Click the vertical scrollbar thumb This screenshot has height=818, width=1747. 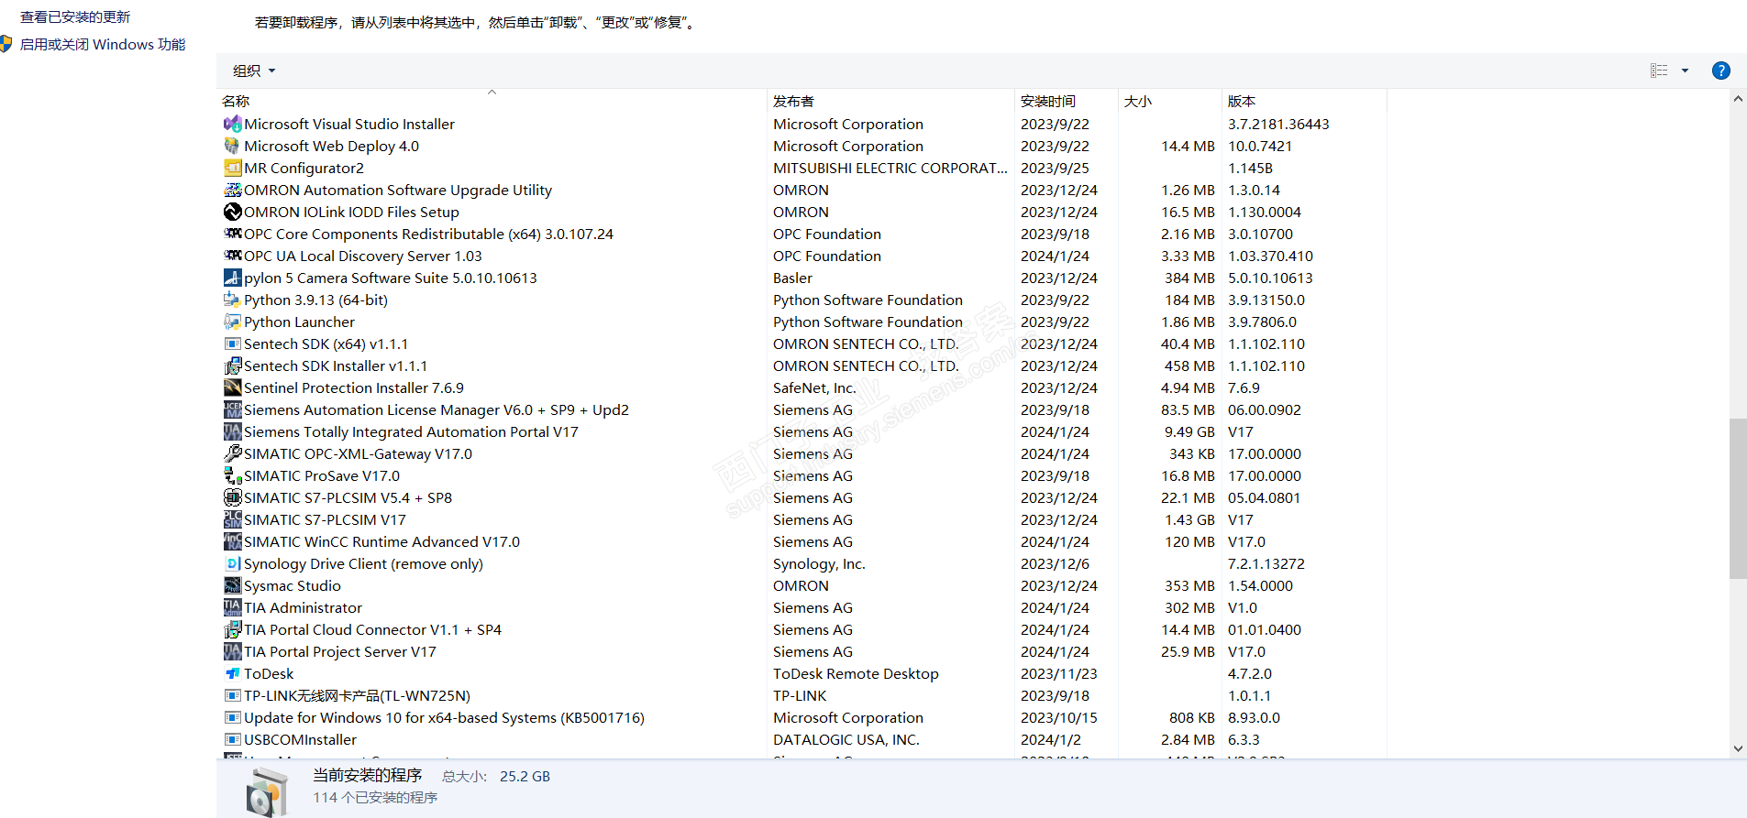pyautogui.click(x=1738, y=498)
